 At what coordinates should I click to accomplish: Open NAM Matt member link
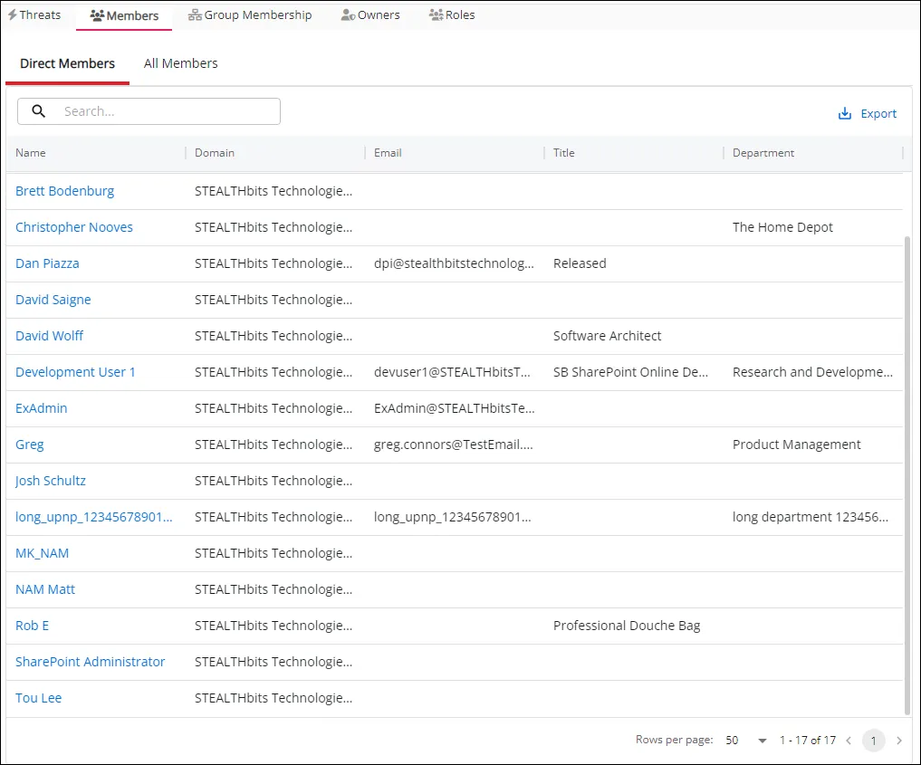[45, 589]
